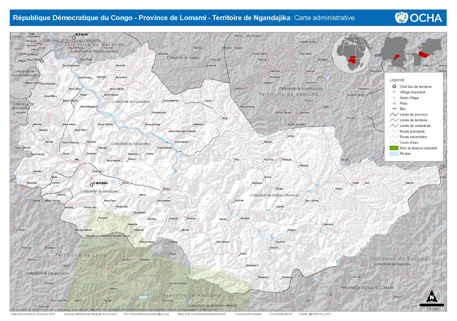Click the Route secondaire line symbol
Screen dimensions: 457x321
tap(394, 137)
